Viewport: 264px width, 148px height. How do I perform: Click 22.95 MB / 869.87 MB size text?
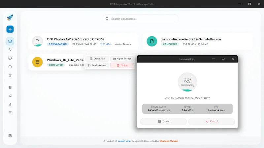84,44
